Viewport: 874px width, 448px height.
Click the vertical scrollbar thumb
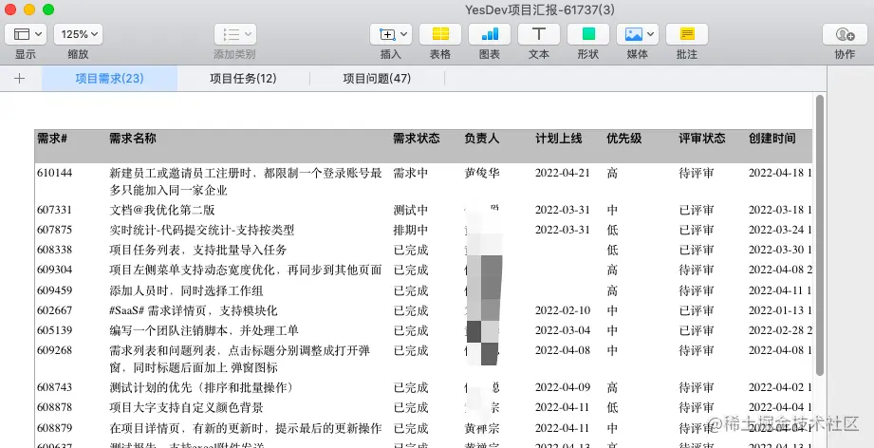tap(819, 234)
